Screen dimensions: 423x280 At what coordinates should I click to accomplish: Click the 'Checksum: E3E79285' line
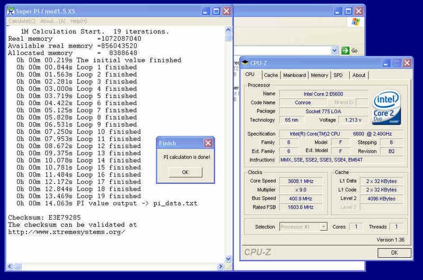pos(44,217)
